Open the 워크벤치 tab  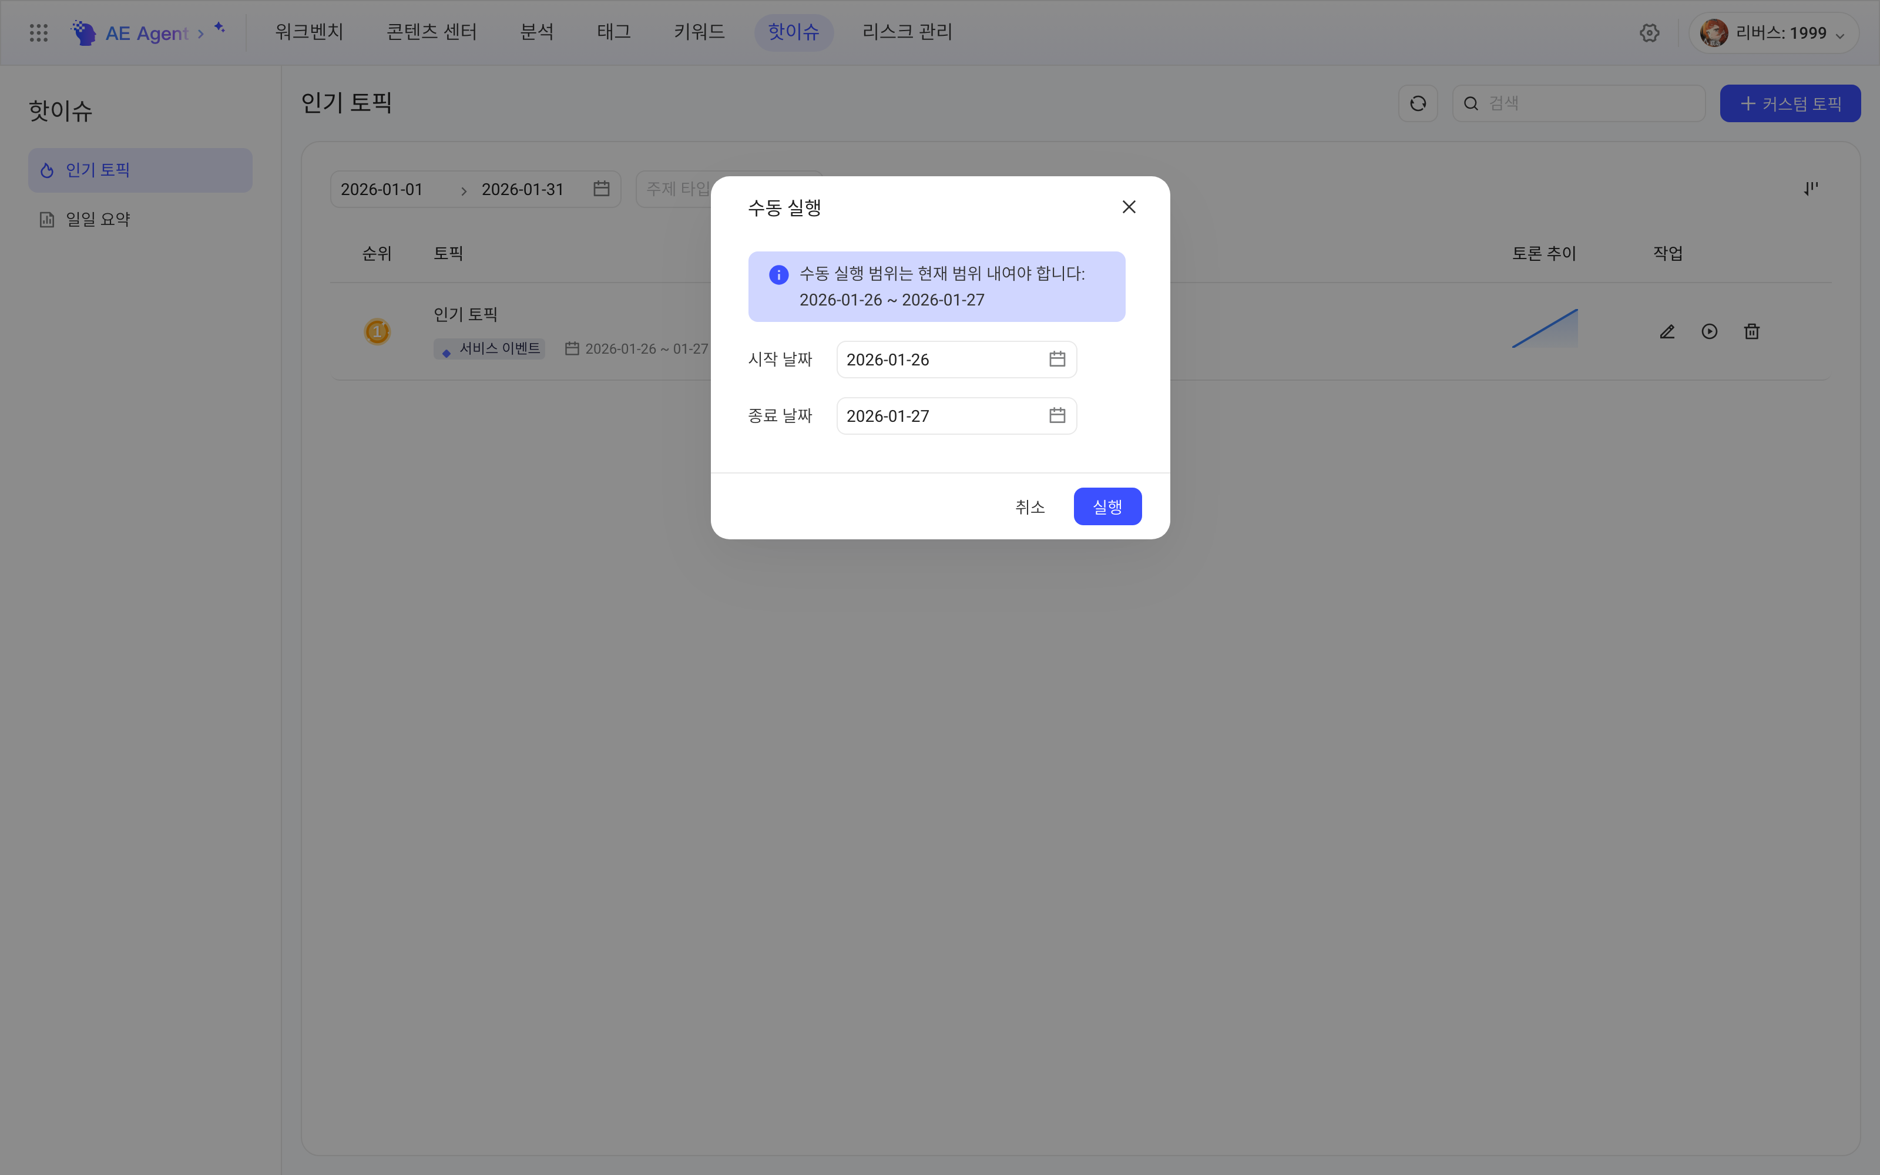(309, 32)
